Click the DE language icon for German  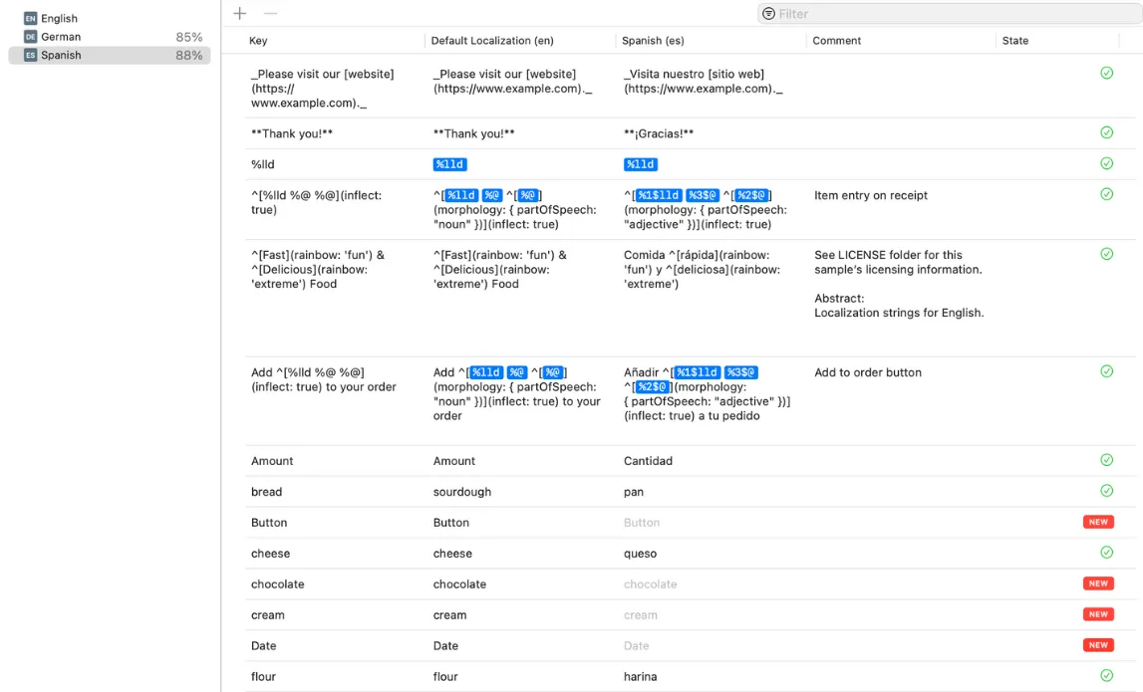pos(30,37)
